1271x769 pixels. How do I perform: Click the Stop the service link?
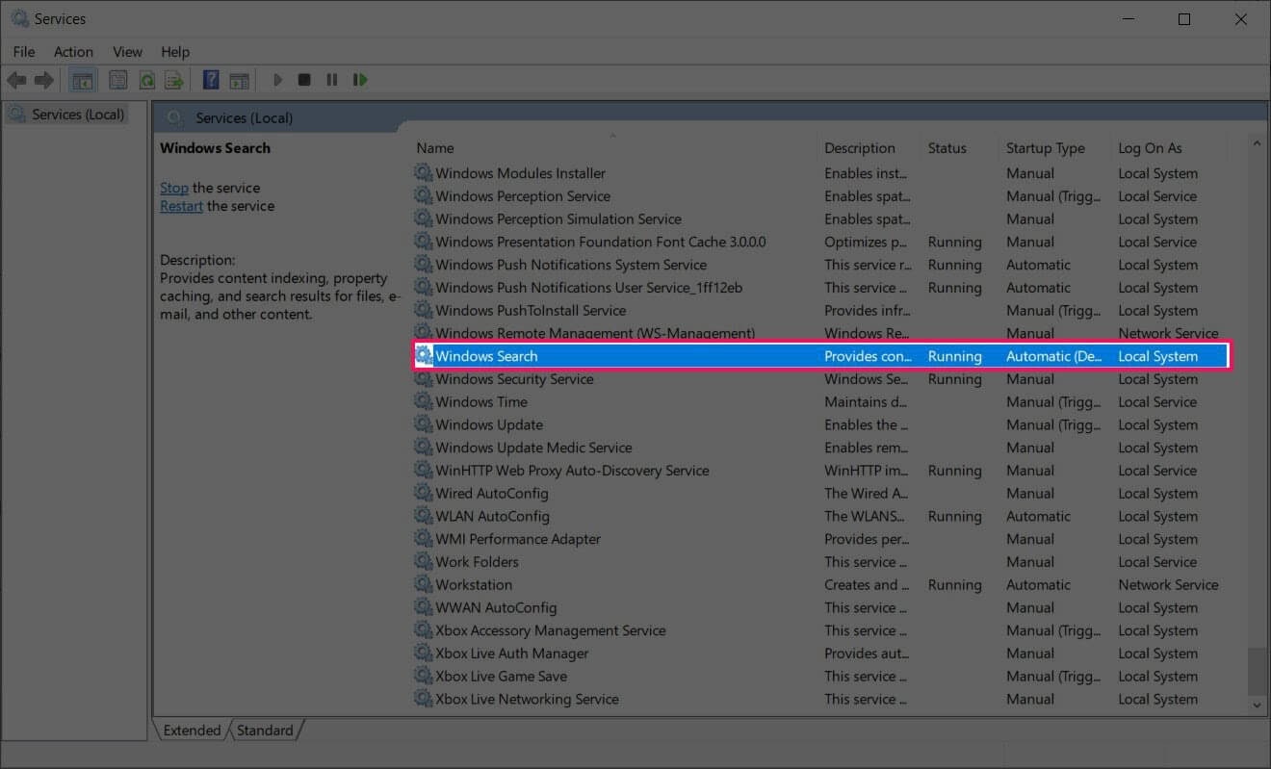174,188
